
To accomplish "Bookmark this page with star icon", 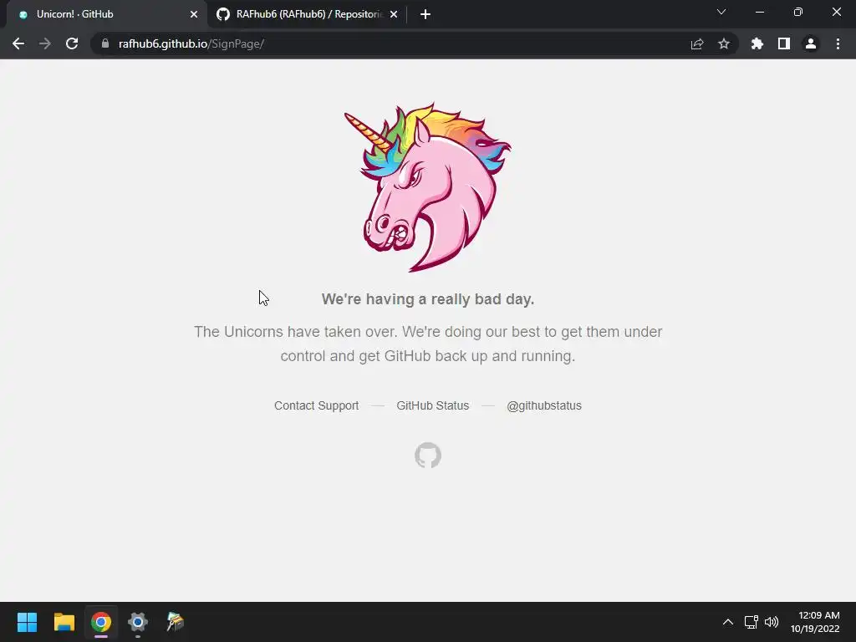I will tap(724, 43).
